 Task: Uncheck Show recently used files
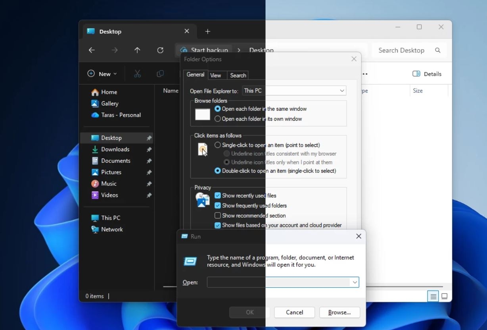[245, 195]
